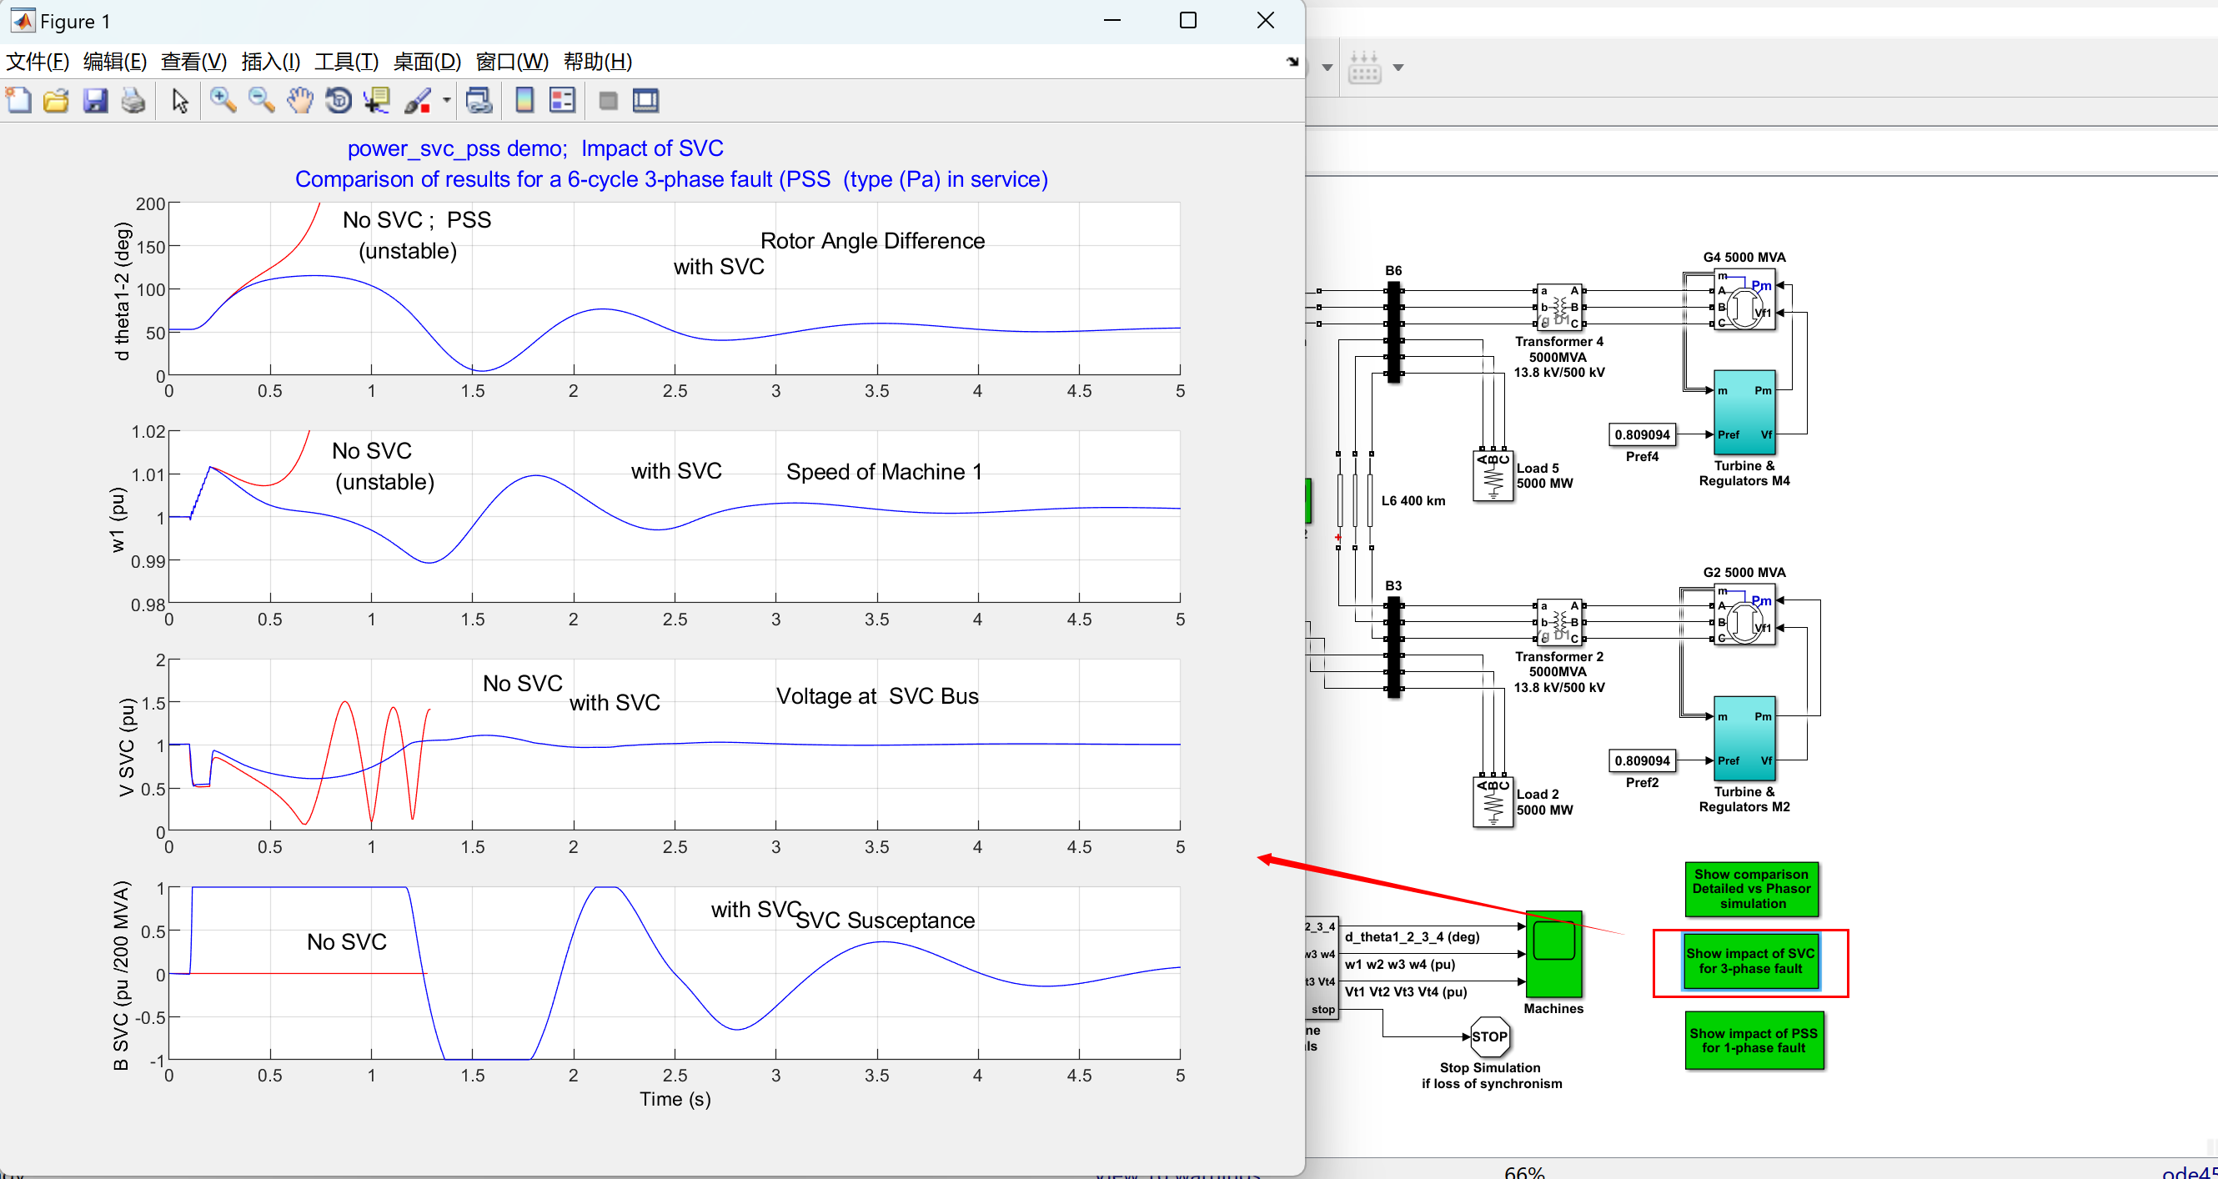Viewport: 2218px width, 1179px height.
Task: Click the 66% zoom level in status bar
Action: click(1525, 1171)
